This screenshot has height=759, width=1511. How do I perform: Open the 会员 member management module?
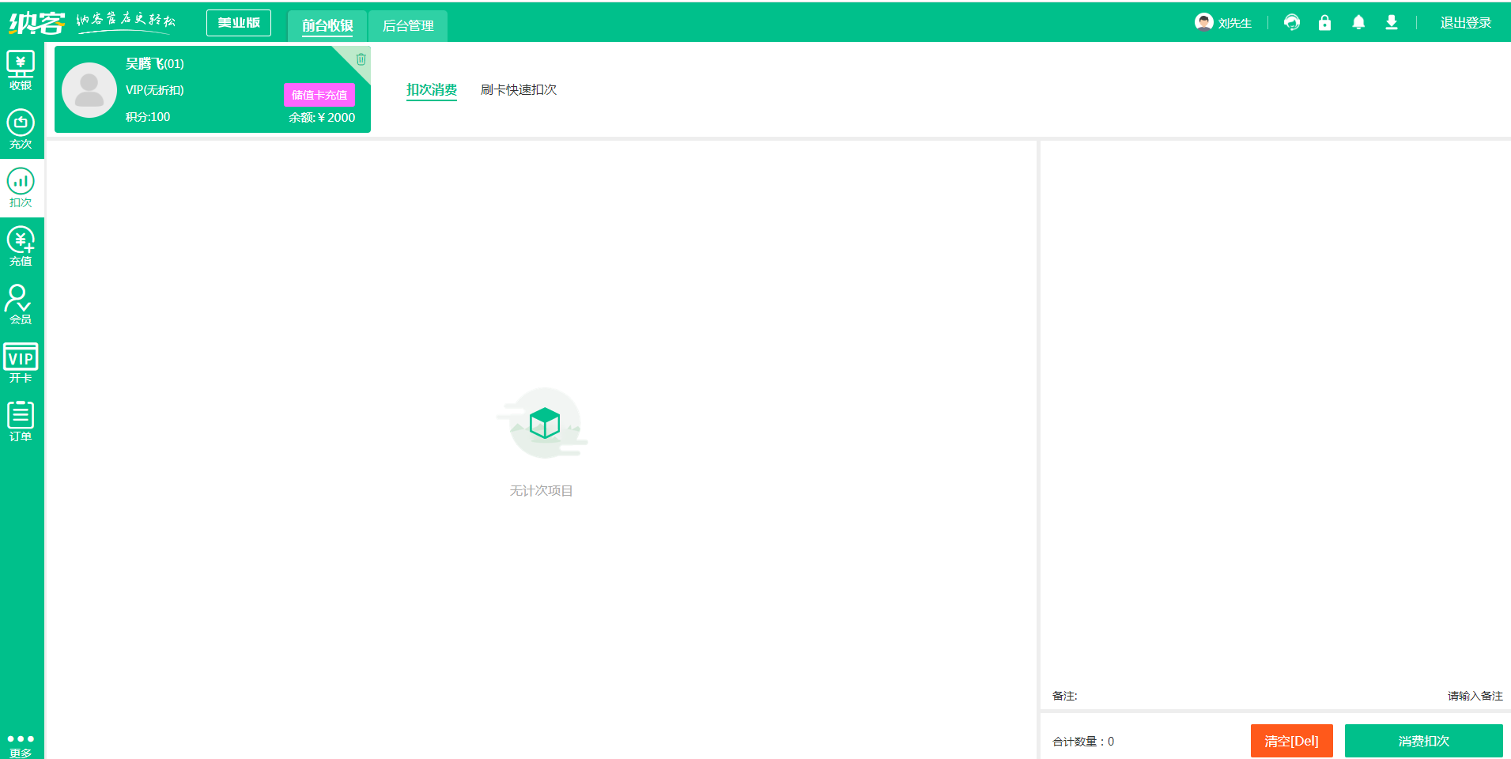(21, 303)
